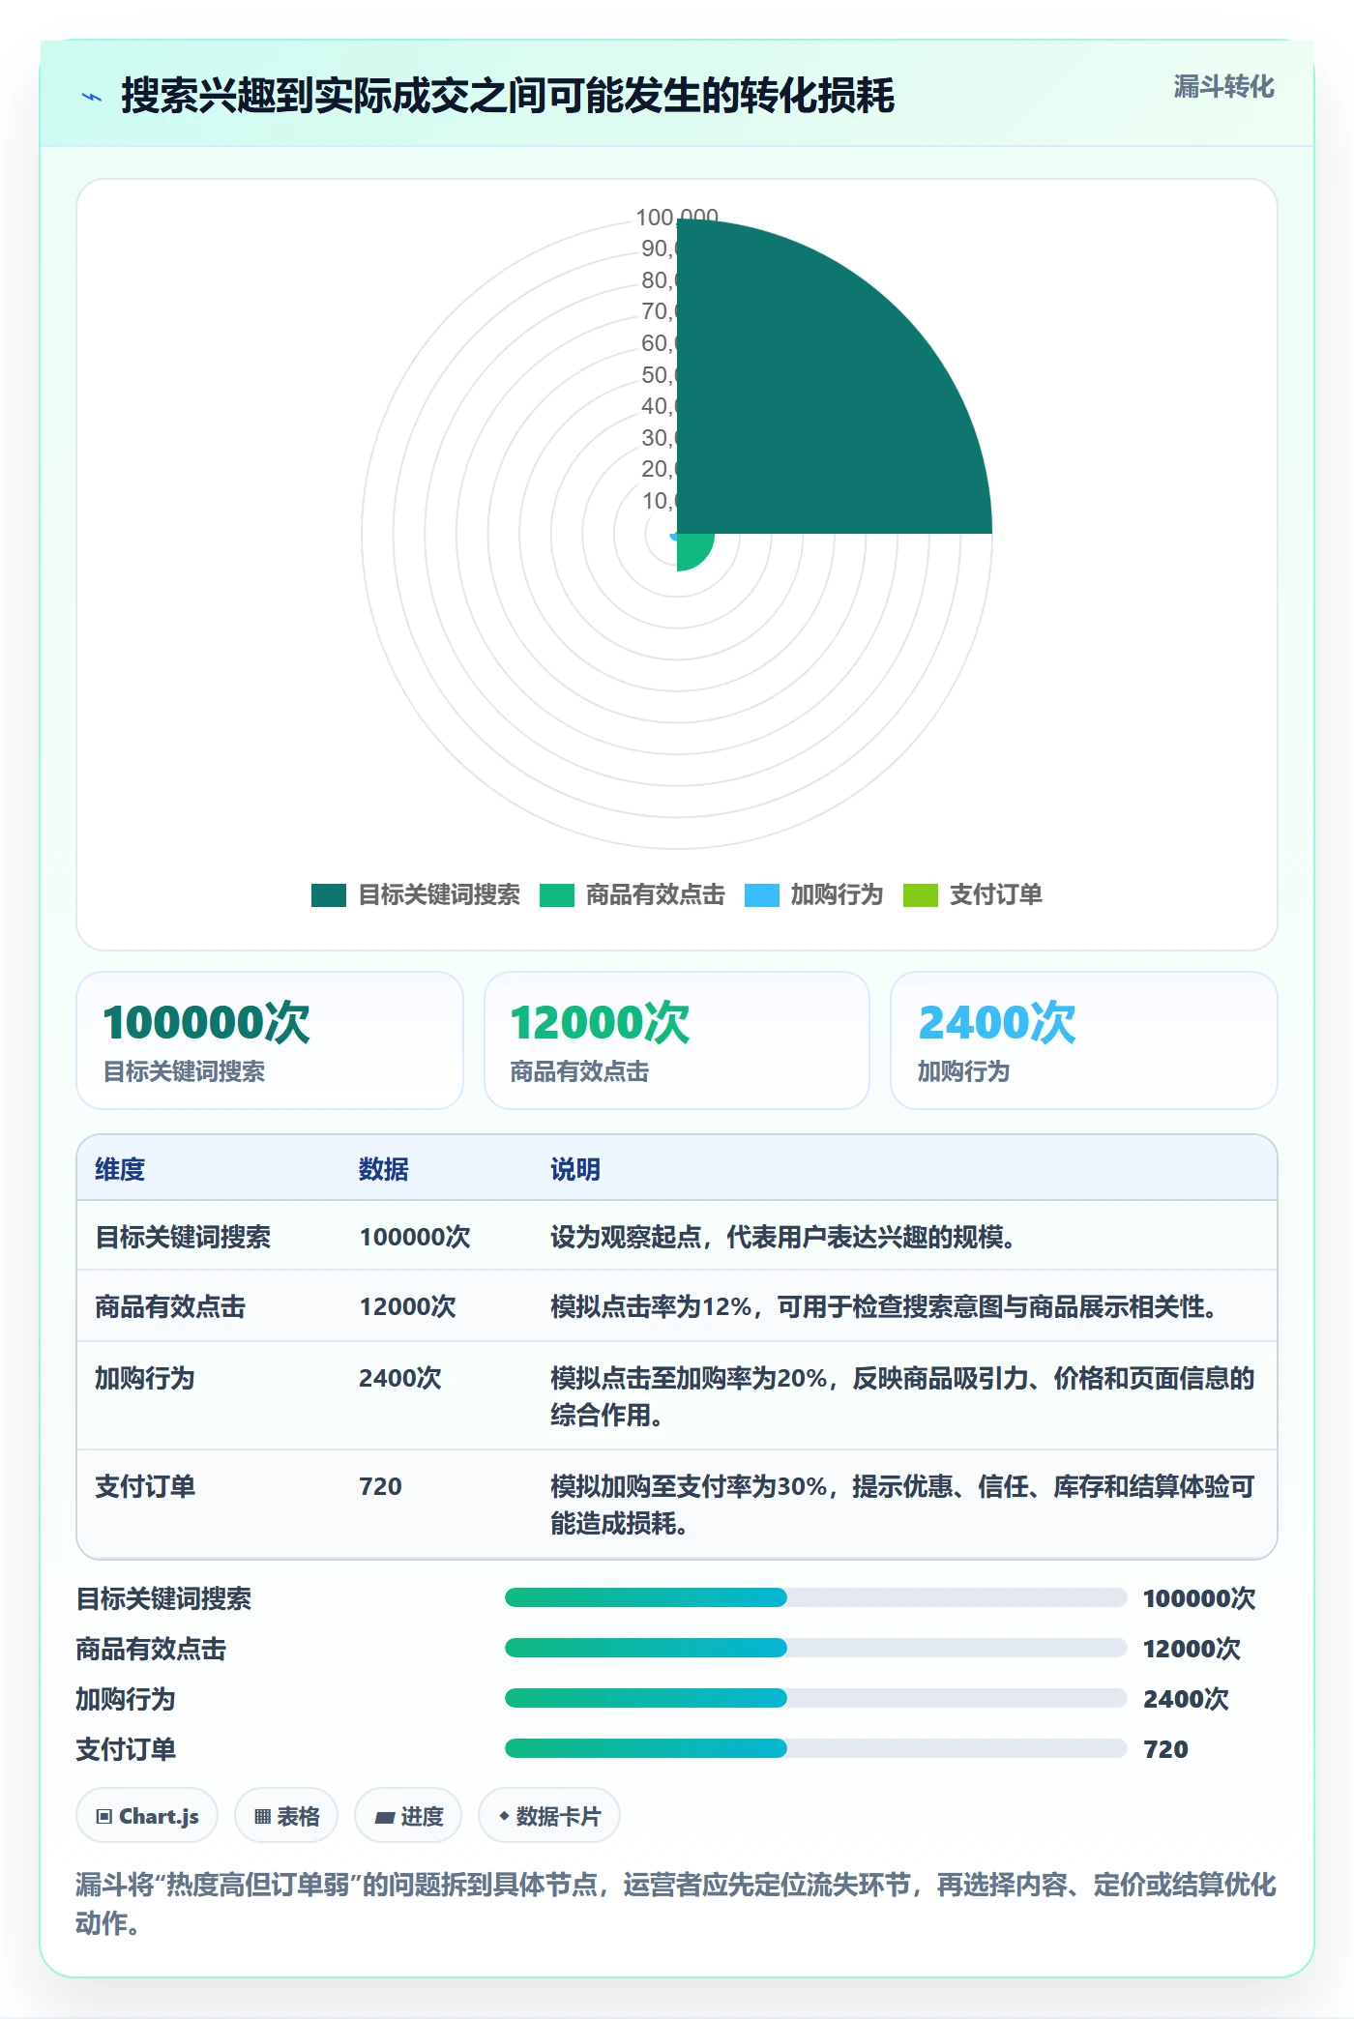Image resolution: width=1354 pixels, height=2019 pixels.
Task: Click the 支付订单 progress bar
Action: click(815, 1748)
